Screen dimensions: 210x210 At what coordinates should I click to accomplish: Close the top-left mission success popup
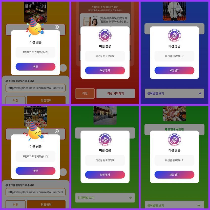tap(57, 27)
